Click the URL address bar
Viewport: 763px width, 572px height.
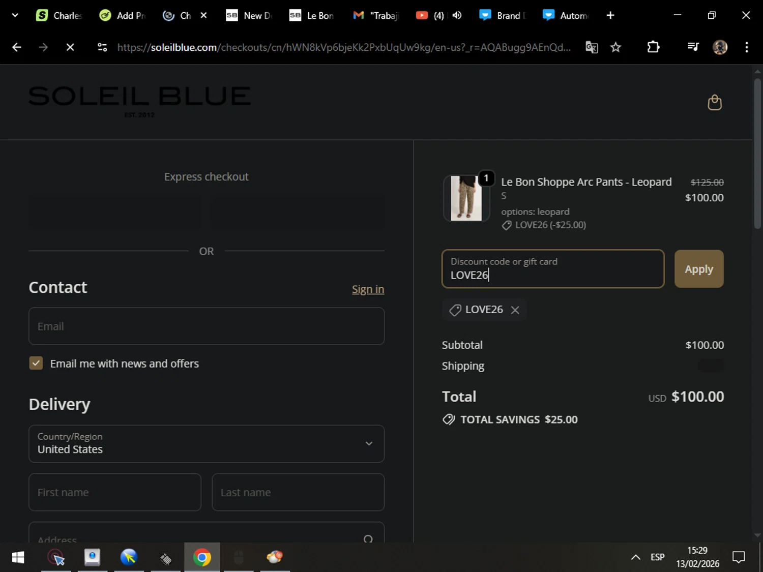(343, 47)
